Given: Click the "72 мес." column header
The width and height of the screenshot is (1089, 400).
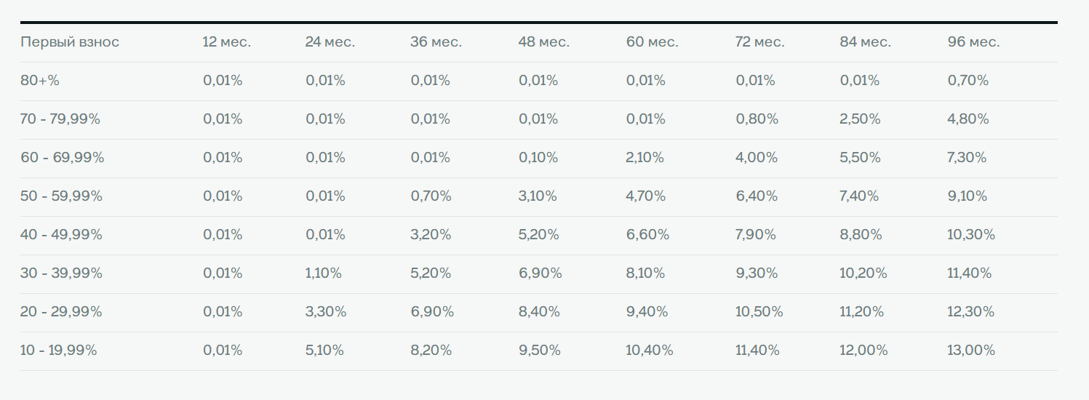Looking at the screenshot, I should coord(760,42).
